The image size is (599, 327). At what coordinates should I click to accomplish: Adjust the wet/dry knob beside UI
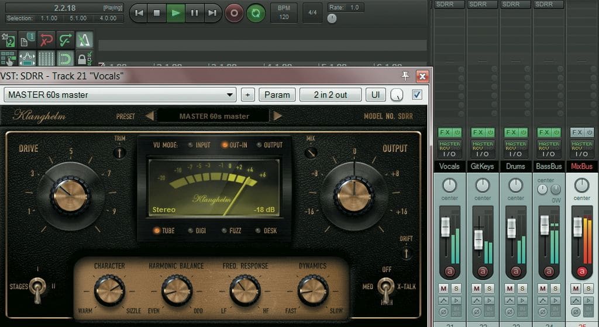pos(397,95)
